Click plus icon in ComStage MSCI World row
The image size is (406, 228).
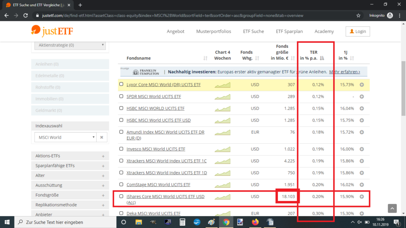point(362,185)
